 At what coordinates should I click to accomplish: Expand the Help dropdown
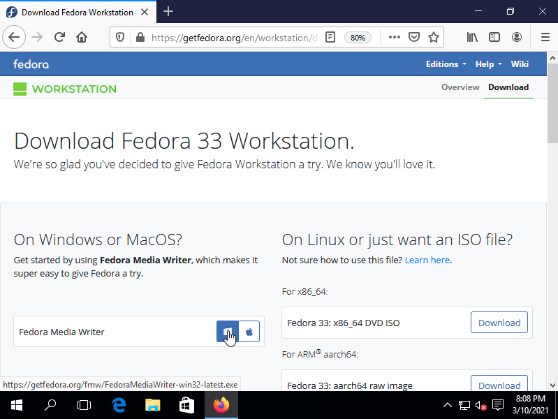(x=489, y=64)
